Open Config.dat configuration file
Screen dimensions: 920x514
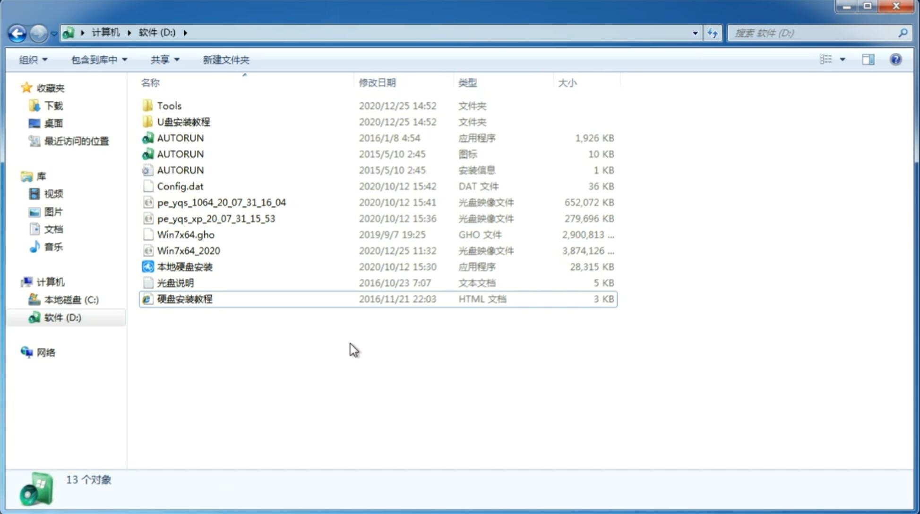(180, 186)
